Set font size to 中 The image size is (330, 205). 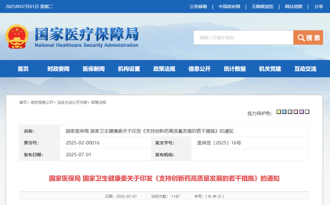tap(215, 196)
